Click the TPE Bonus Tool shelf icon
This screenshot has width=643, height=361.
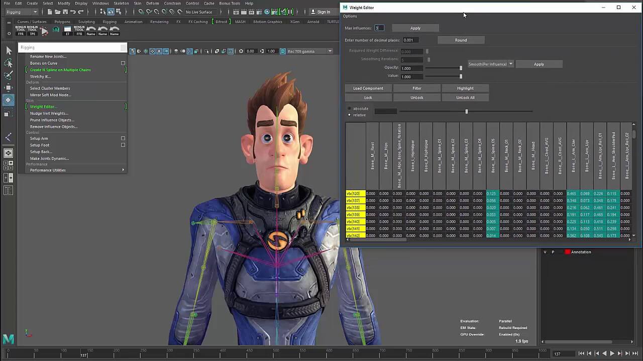[x=32, y=31]
